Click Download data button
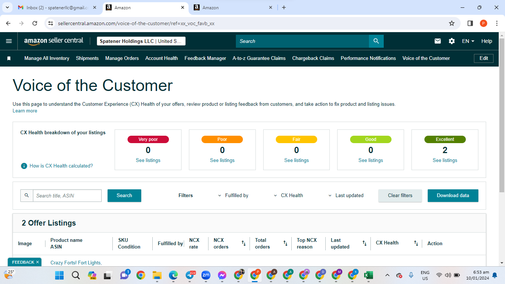The height and width of the screenshot is (284, 505). (x=453, y=196)
